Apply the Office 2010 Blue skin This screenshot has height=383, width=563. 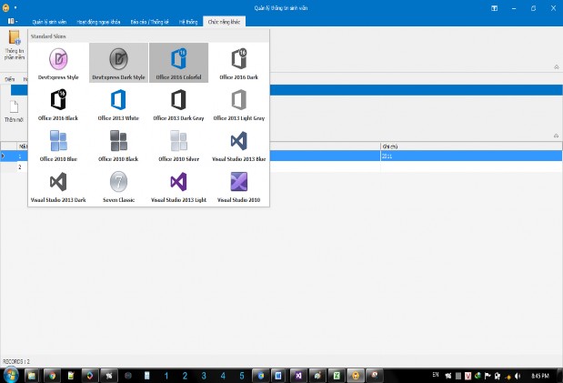coord(59,144)
